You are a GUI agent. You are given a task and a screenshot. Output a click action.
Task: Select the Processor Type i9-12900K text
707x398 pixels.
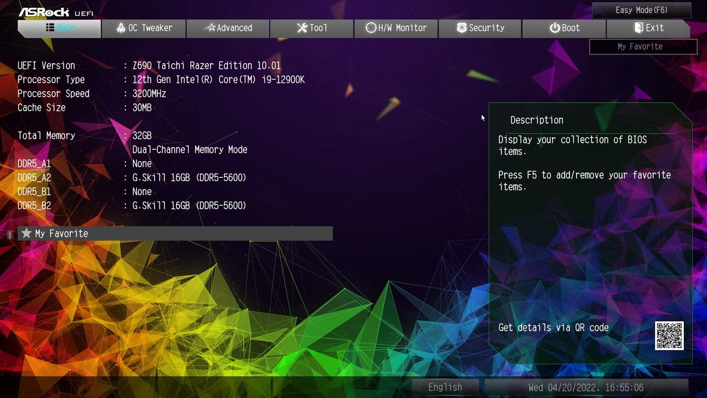click(218, 80)
